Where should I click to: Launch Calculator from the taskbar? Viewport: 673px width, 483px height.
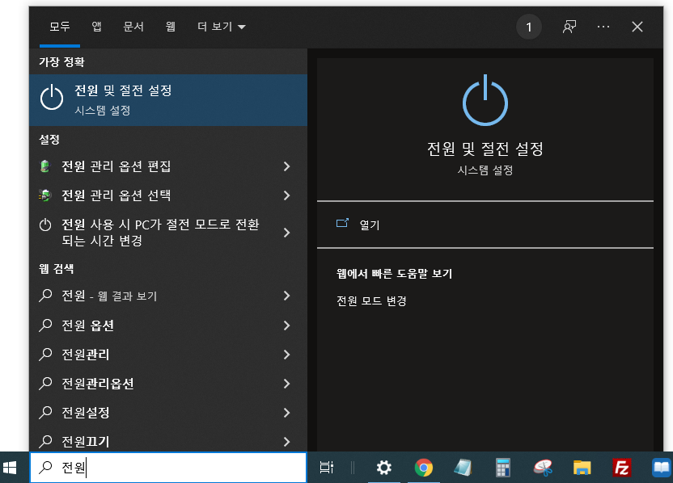point(502,468)
